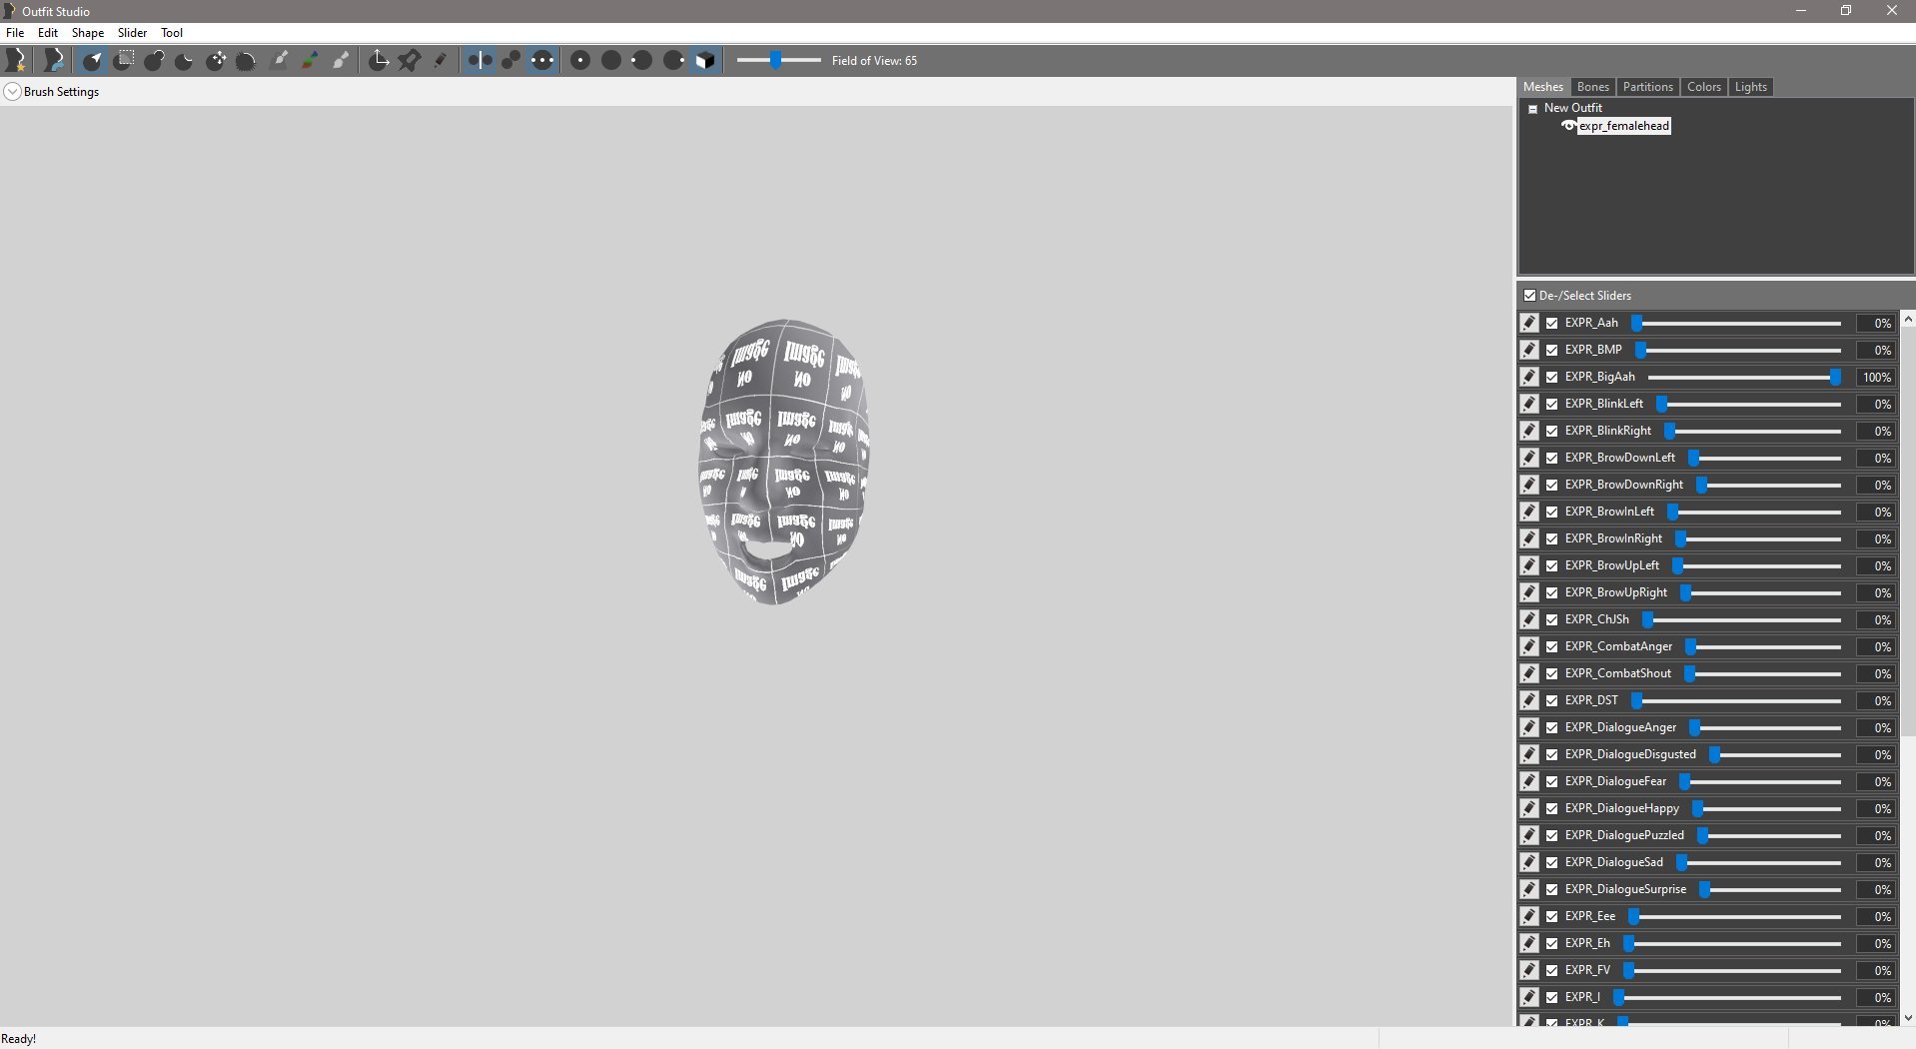Click the pushpin Pivot tool
This screenshot has width=1916, height=1049.
pos(409,61)
